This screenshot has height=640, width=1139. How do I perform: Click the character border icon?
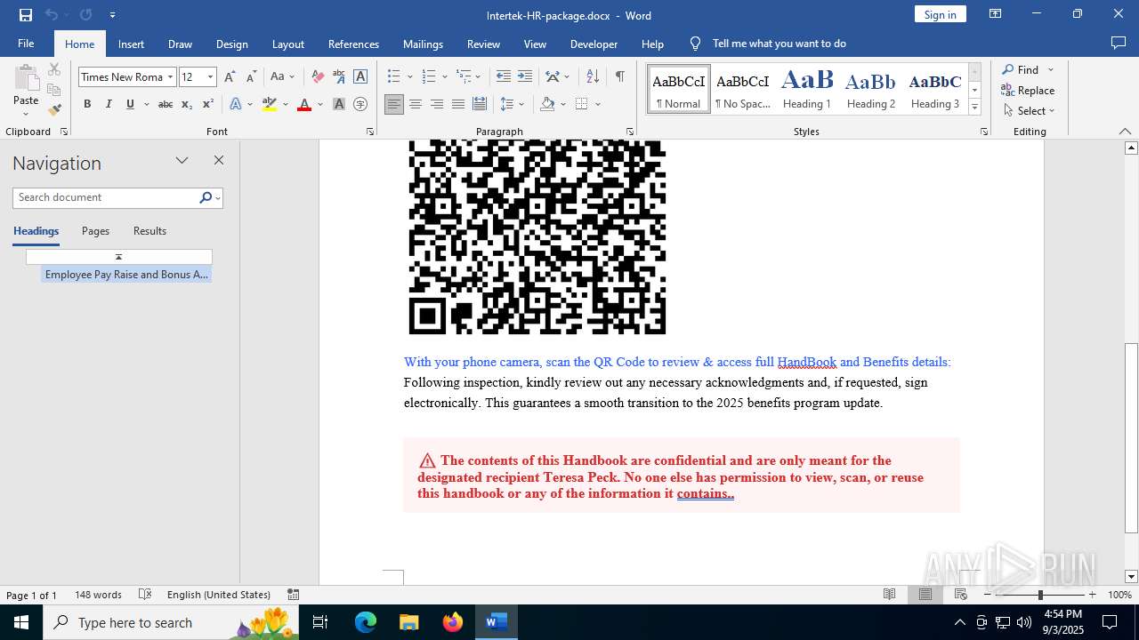click(x=360, y=77)
